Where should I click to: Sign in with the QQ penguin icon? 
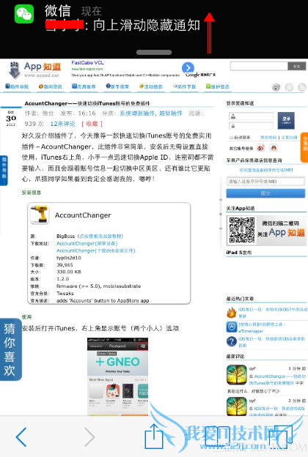[x=274, y=148]
